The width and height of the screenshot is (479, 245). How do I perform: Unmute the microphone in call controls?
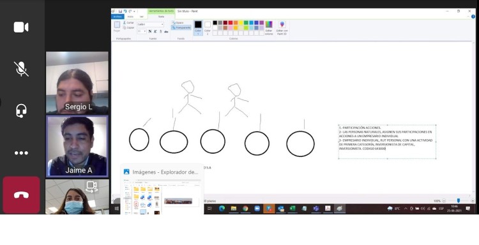21,69
